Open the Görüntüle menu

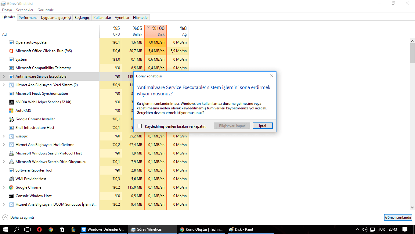pyautogui.click(x=46, y=10)
